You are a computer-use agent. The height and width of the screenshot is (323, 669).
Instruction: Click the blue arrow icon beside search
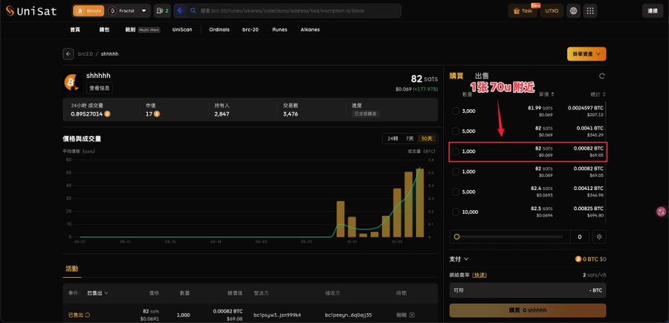[180, 11]
